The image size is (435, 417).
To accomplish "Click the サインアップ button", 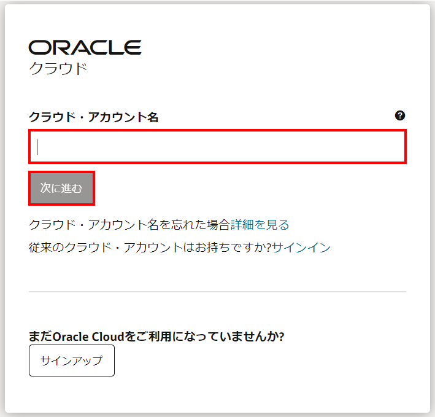I will [x=71, y=360].
